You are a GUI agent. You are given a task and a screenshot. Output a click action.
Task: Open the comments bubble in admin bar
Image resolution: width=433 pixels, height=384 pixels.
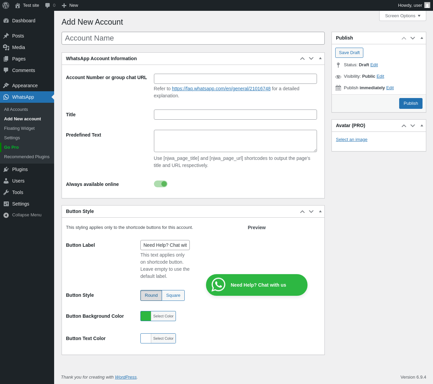(x=48, y=5)
